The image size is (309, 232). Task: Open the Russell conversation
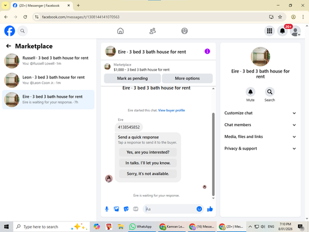[48, 61]
